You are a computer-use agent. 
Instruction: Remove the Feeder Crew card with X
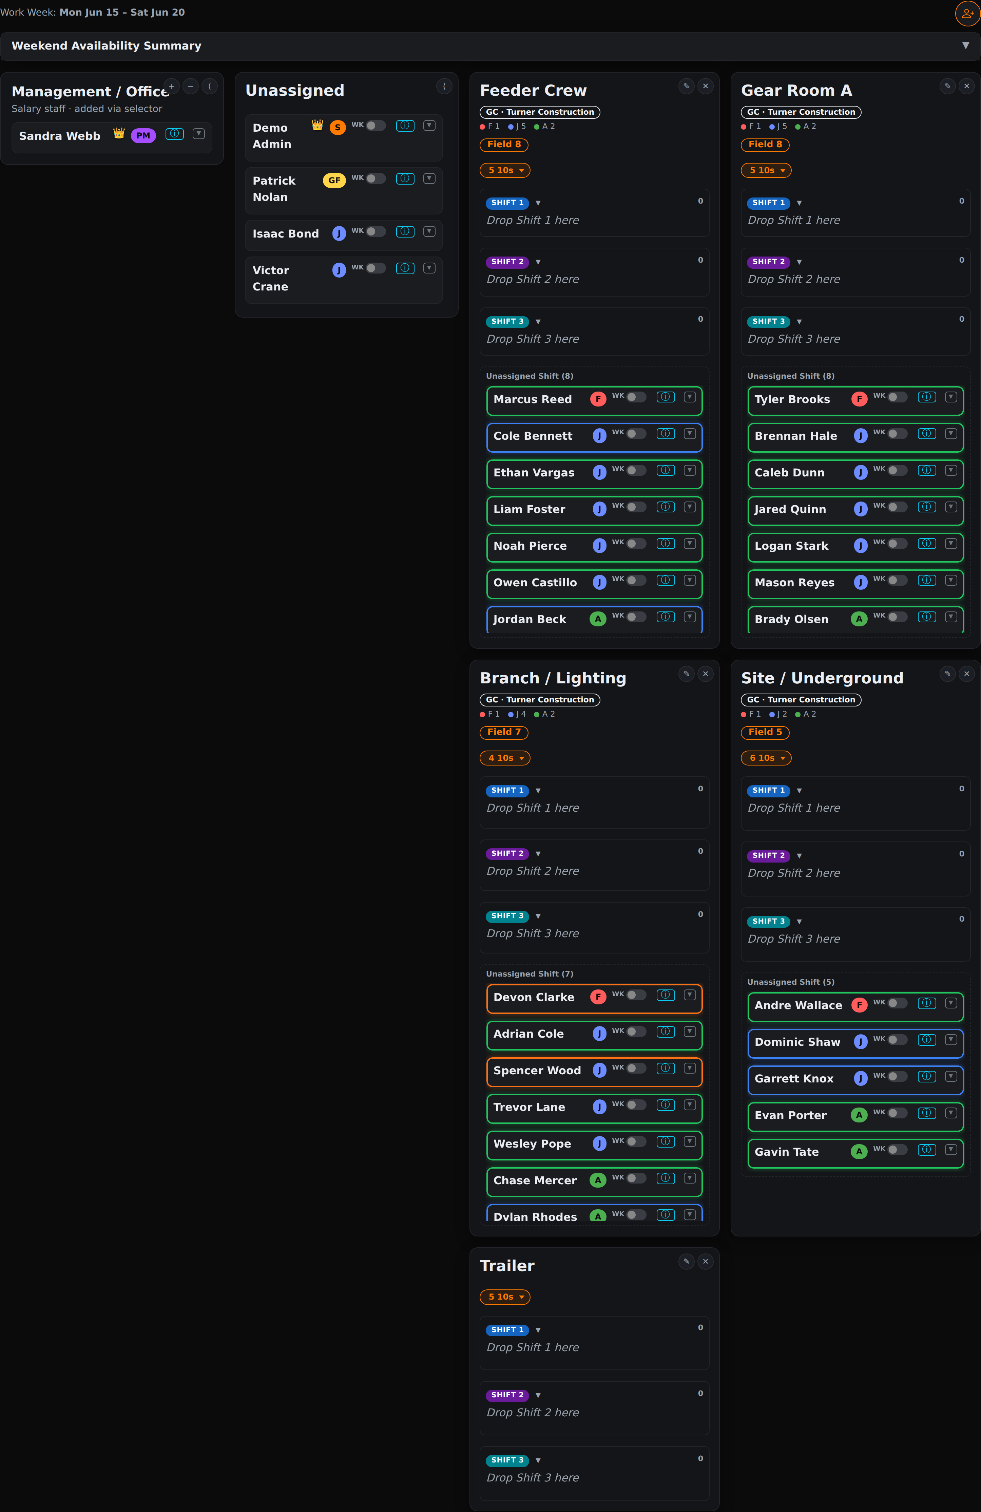[x=706, y=87]
